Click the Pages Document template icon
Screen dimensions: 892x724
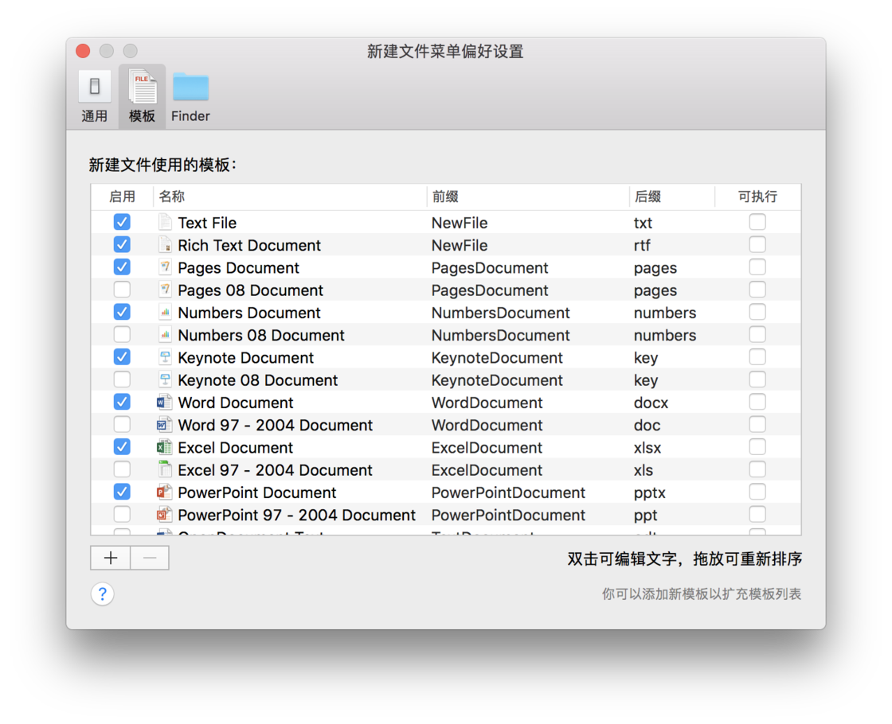165,267
